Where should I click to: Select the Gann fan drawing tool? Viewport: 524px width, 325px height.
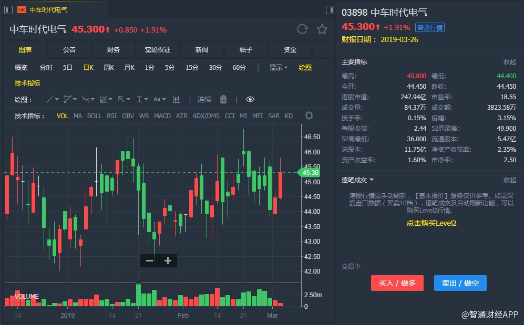pyautogui.click(x=103, y=99)
